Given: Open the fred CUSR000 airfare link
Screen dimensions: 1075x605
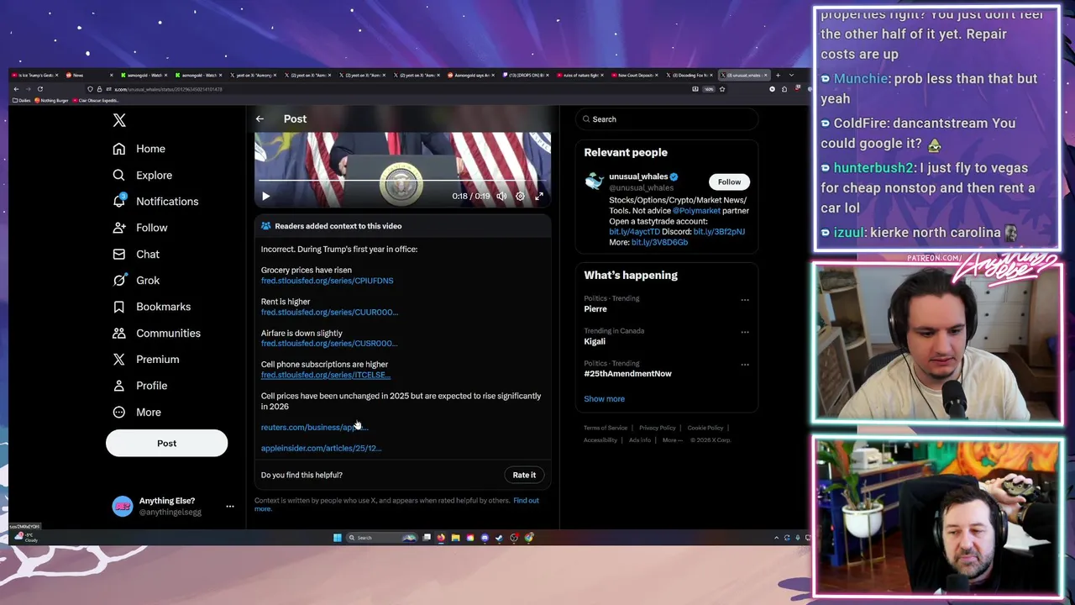Looking at the screenshot, I should point(329,343).
